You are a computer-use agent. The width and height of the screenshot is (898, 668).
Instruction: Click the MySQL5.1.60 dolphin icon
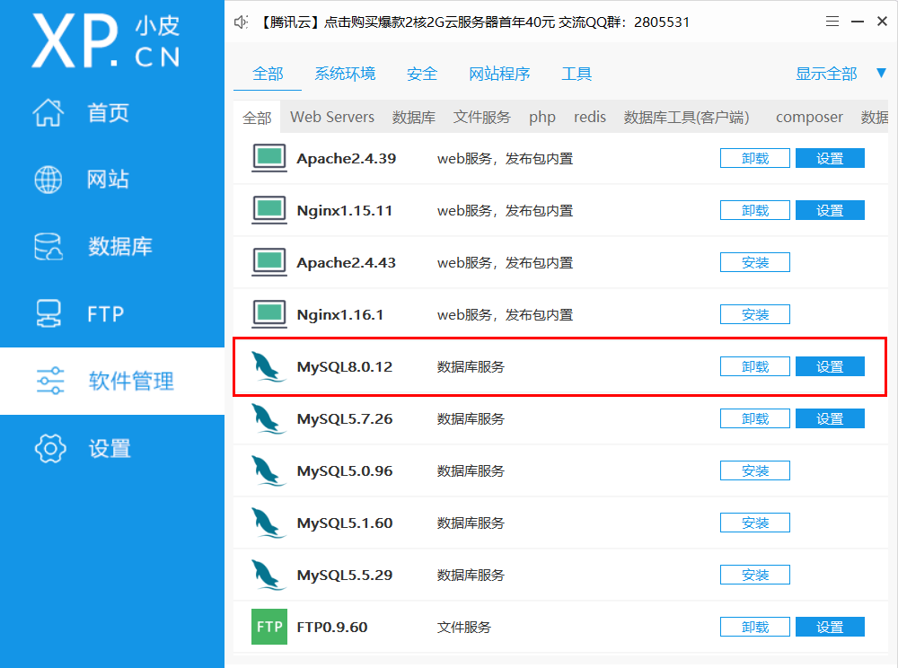click(268, 523)
